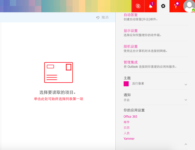195x150 pixels.
Task: Open 日历 calendar app settings
Action: pyautogui.click(x=127, y=128)
